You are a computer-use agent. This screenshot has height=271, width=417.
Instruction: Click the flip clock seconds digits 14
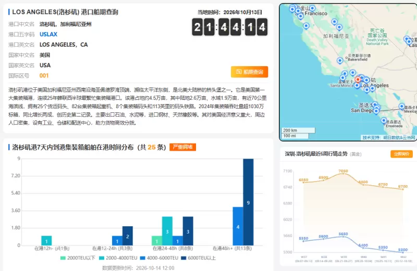point(256,27)
